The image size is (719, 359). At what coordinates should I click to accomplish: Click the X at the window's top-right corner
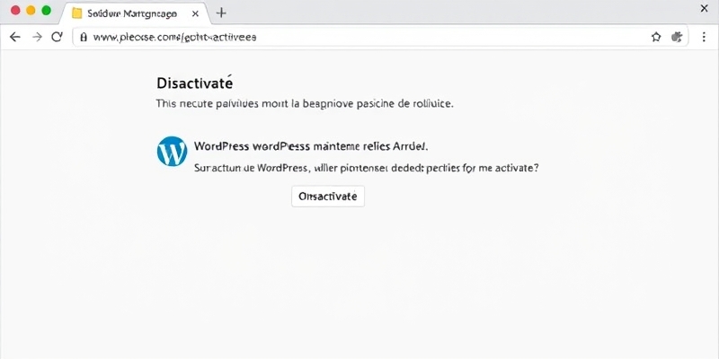(705, 8)
